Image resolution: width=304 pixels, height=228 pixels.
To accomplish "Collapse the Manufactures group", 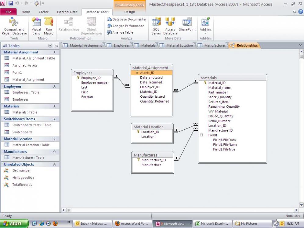I will [x=54, y=152].
